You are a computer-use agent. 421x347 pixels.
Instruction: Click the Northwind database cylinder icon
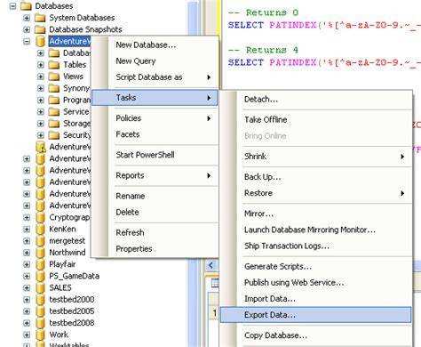[40, 253]
